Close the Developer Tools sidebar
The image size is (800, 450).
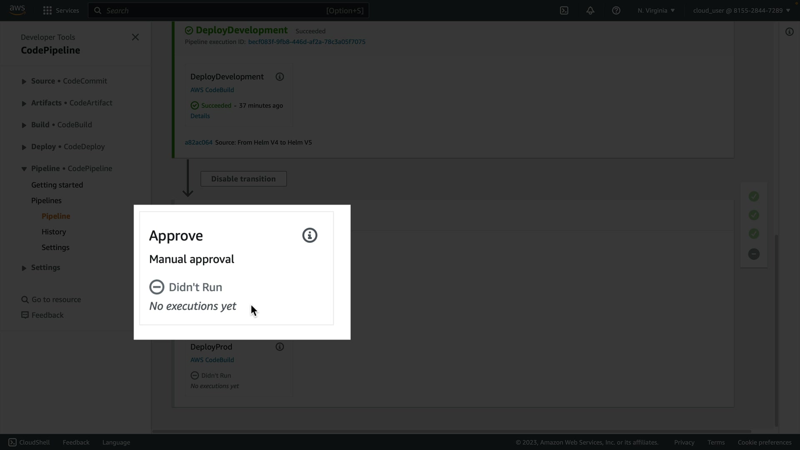tap(135, 37)
